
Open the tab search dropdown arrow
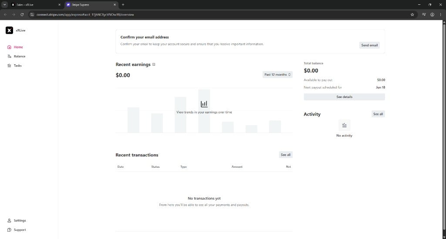[4, 5]
